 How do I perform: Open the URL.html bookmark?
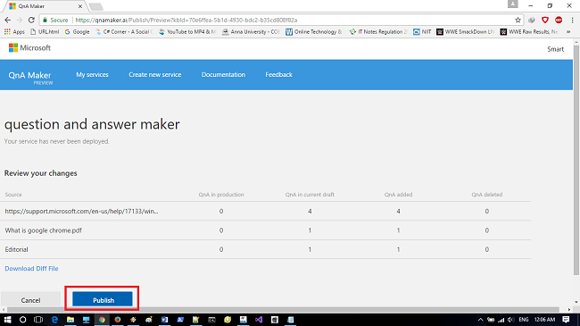coord(45,32)
